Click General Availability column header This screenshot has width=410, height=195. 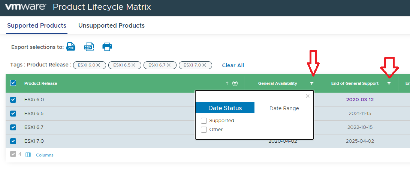point(277,83)
